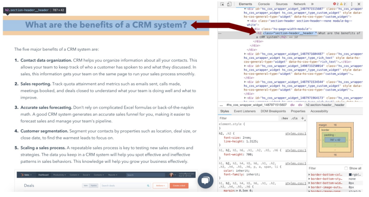Screen dimensions: 369x197
Task: Click the orange Create a deal button
Action: click(179, 186)
